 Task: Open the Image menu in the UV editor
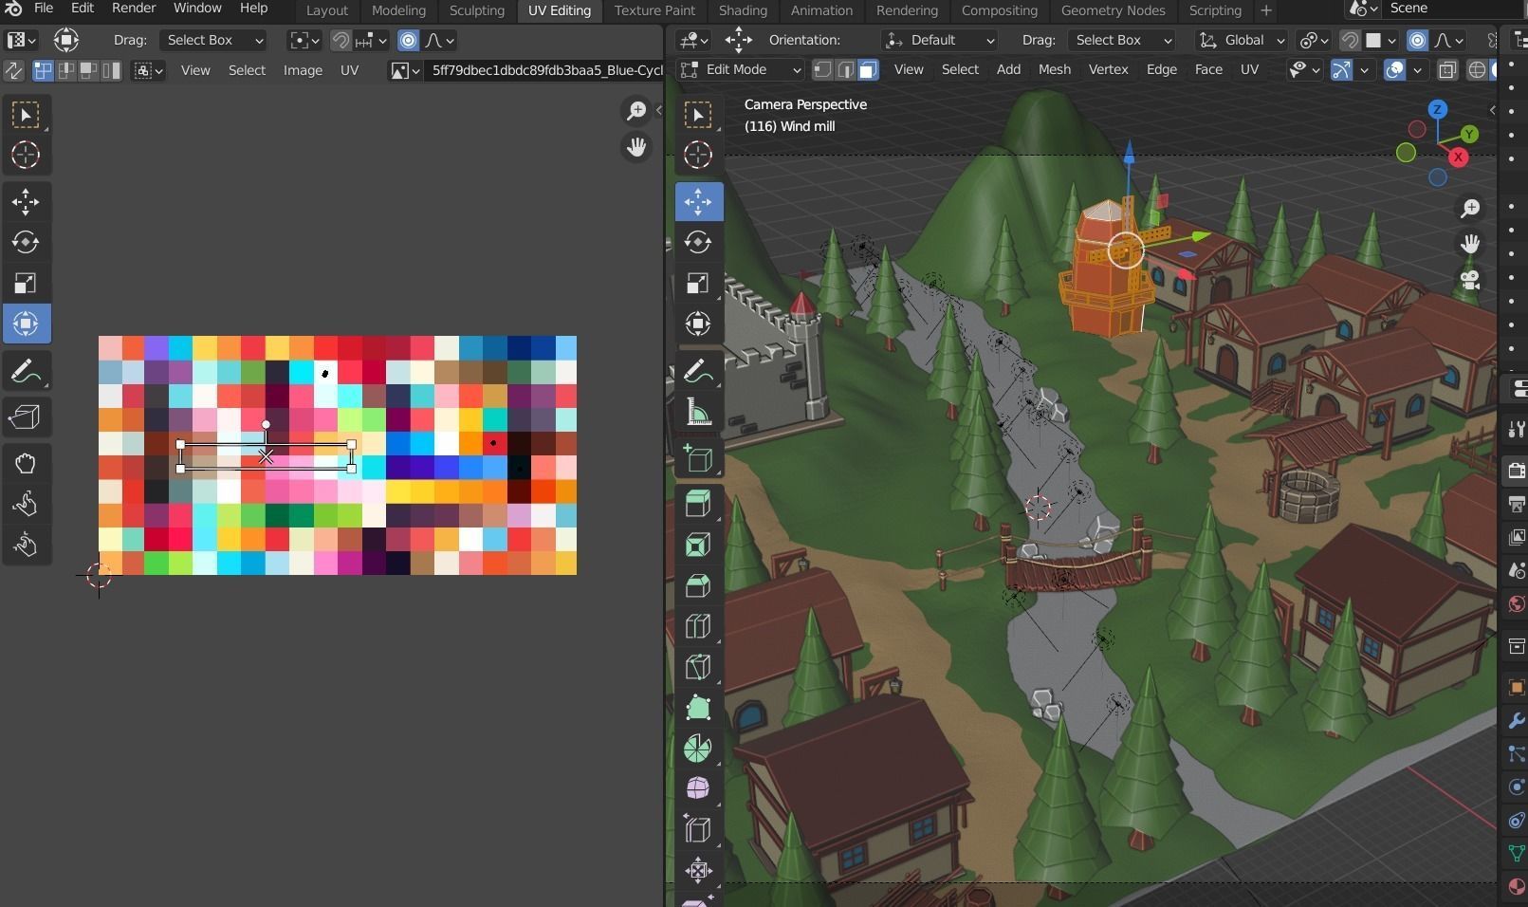pyautogui.click(x=303, y=70)
